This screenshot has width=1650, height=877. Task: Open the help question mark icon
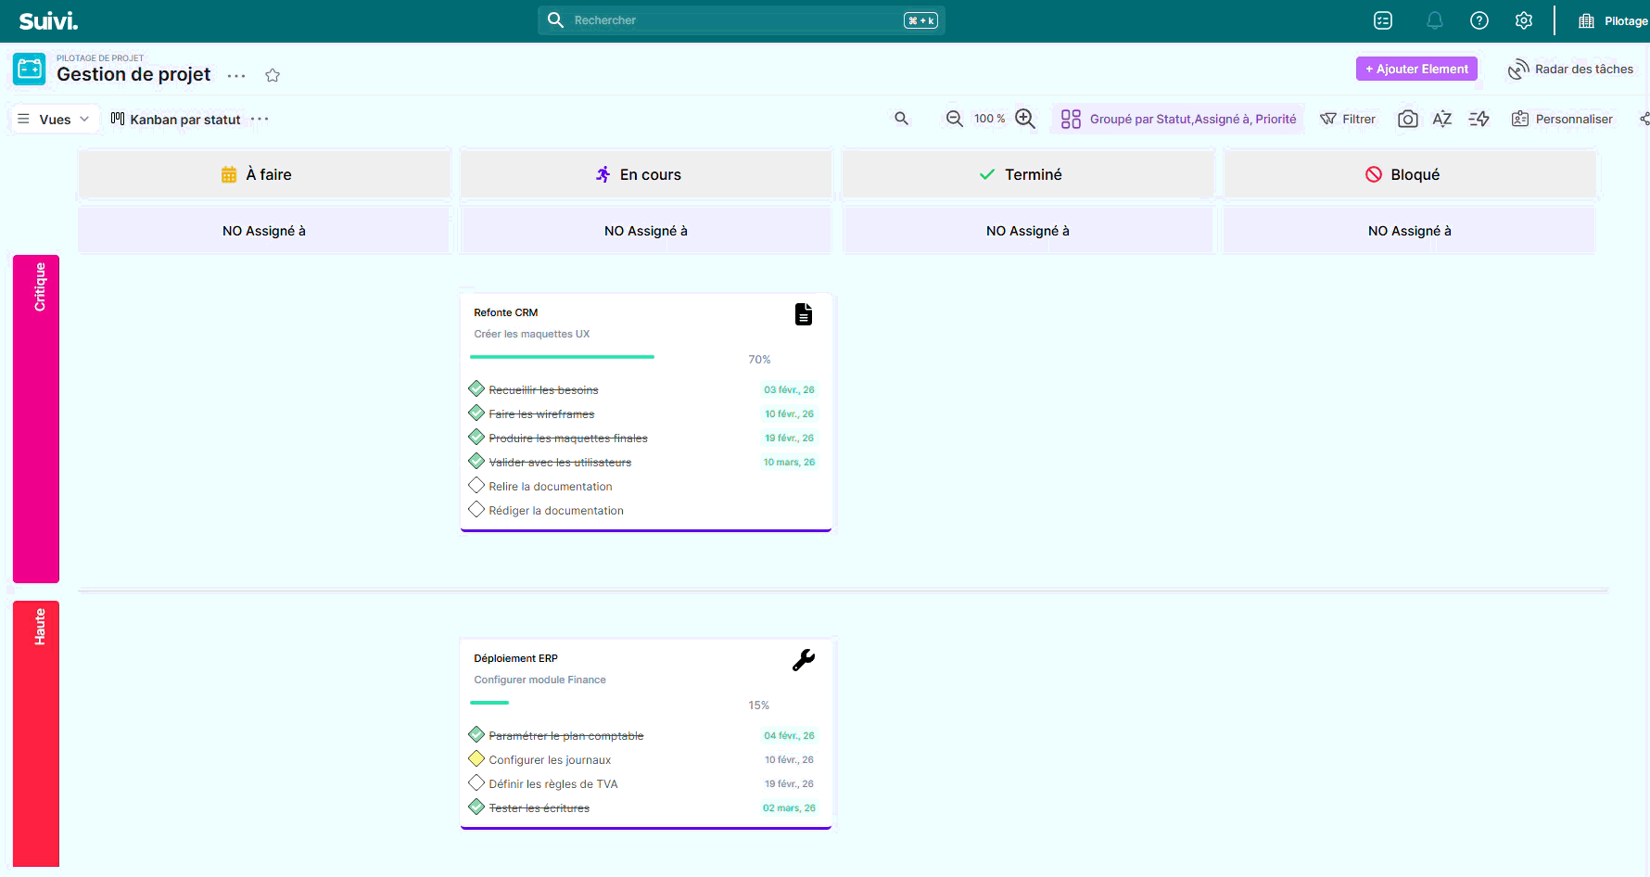point(1479,20)
